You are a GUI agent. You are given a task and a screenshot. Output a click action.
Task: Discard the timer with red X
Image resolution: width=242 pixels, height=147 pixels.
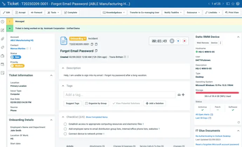coord(184,41)
